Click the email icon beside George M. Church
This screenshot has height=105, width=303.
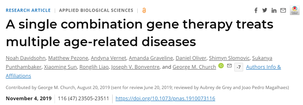229,66
